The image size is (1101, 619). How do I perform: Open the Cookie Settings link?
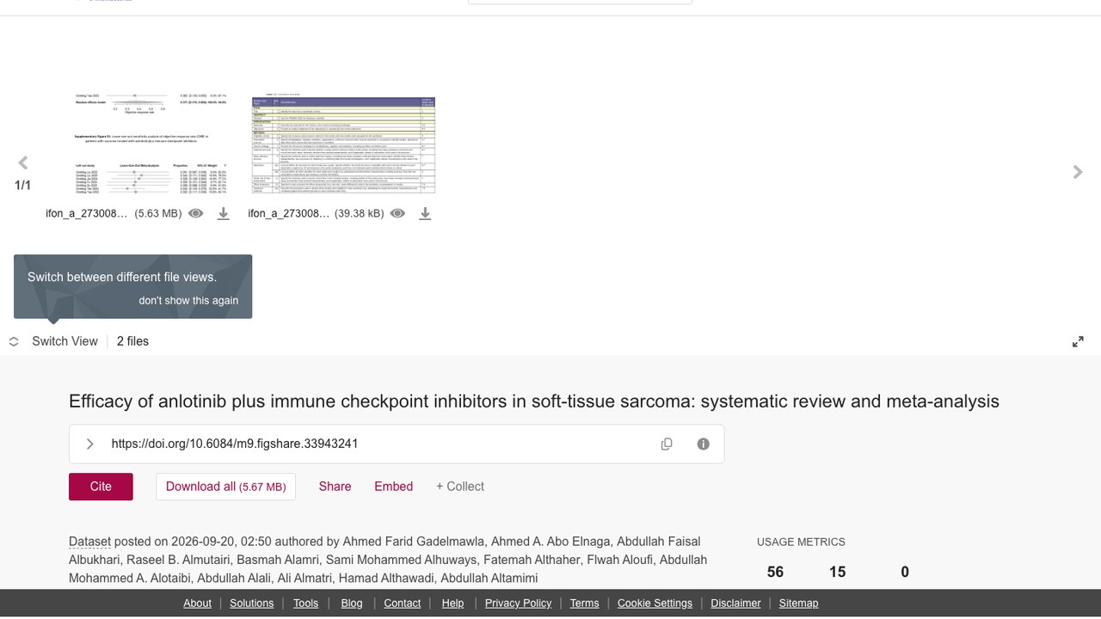(655, 604)
